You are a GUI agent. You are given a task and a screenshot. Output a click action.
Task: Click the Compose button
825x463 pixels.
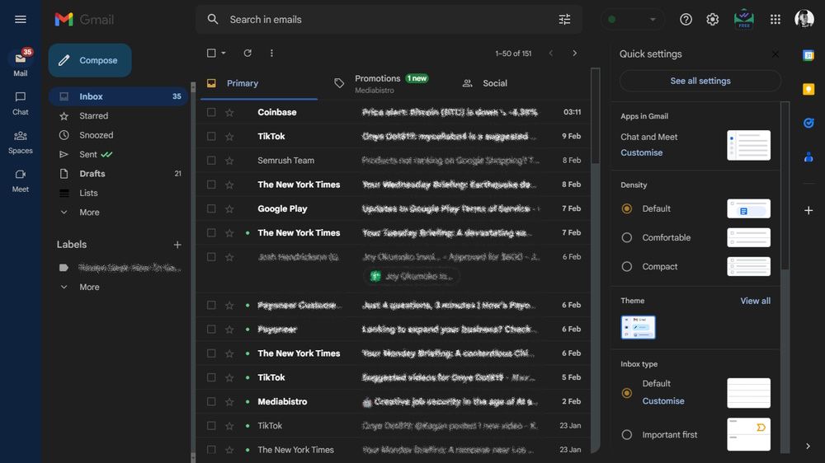click(90, 60)
